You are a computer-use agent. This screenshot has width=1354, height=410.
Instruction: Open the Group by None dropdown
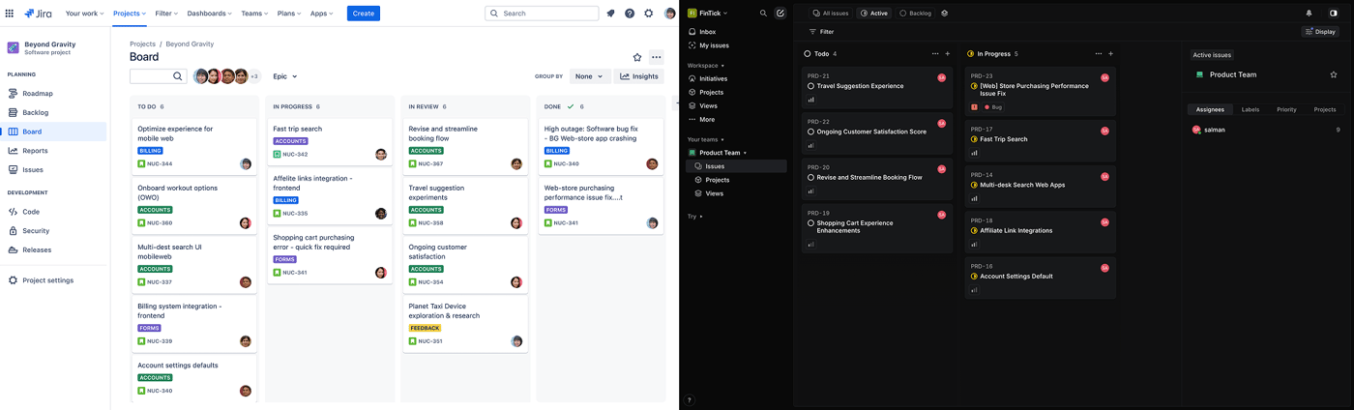click(588, 76)
